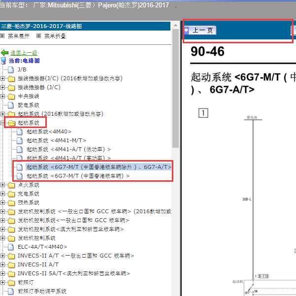The width and height of the screenshot is (296, 296).
Task: Open 起动系统 <4M41-A/T (高功率)> diagram
Action: click(x=69, y=158)
